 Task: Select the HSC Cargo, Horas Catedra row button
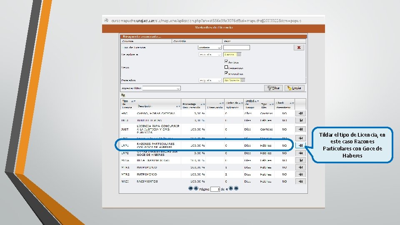coord(300,113)
